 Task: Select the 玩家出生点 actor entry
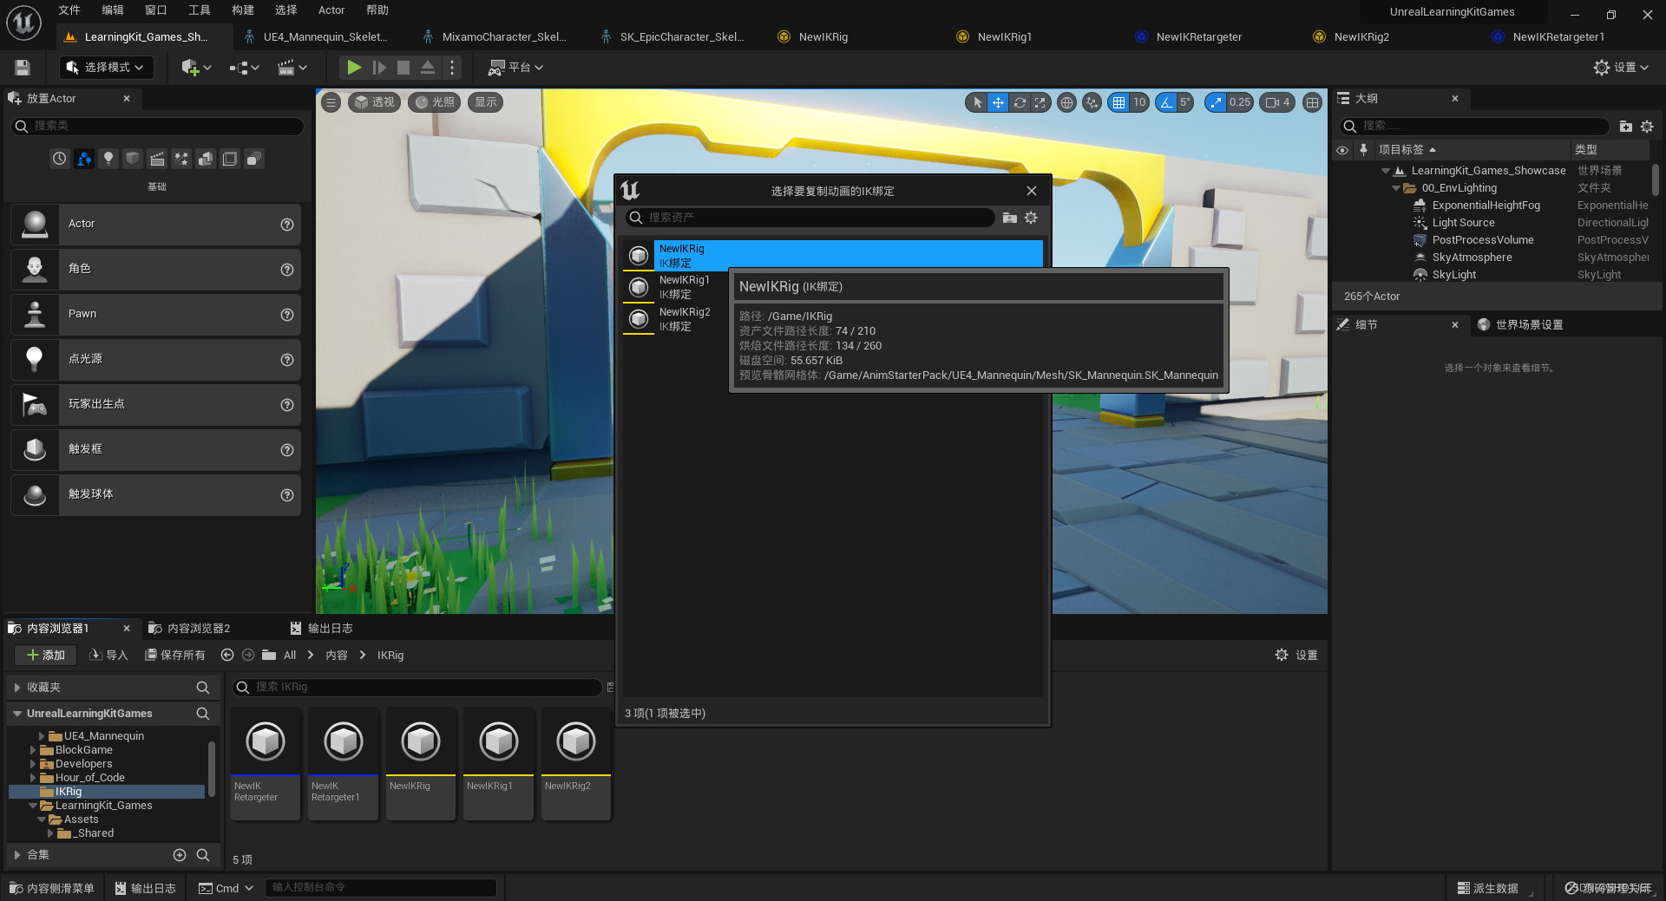coord(156,404)
